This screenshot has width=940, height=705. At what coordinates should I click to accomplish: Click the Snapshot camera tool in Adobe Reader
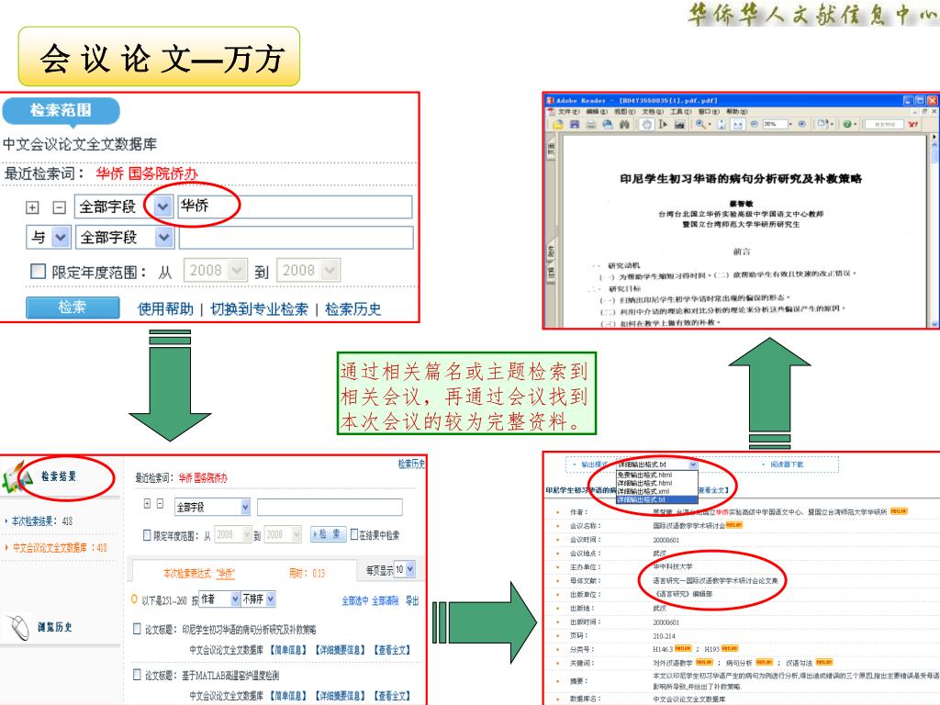tap(679, 124)
